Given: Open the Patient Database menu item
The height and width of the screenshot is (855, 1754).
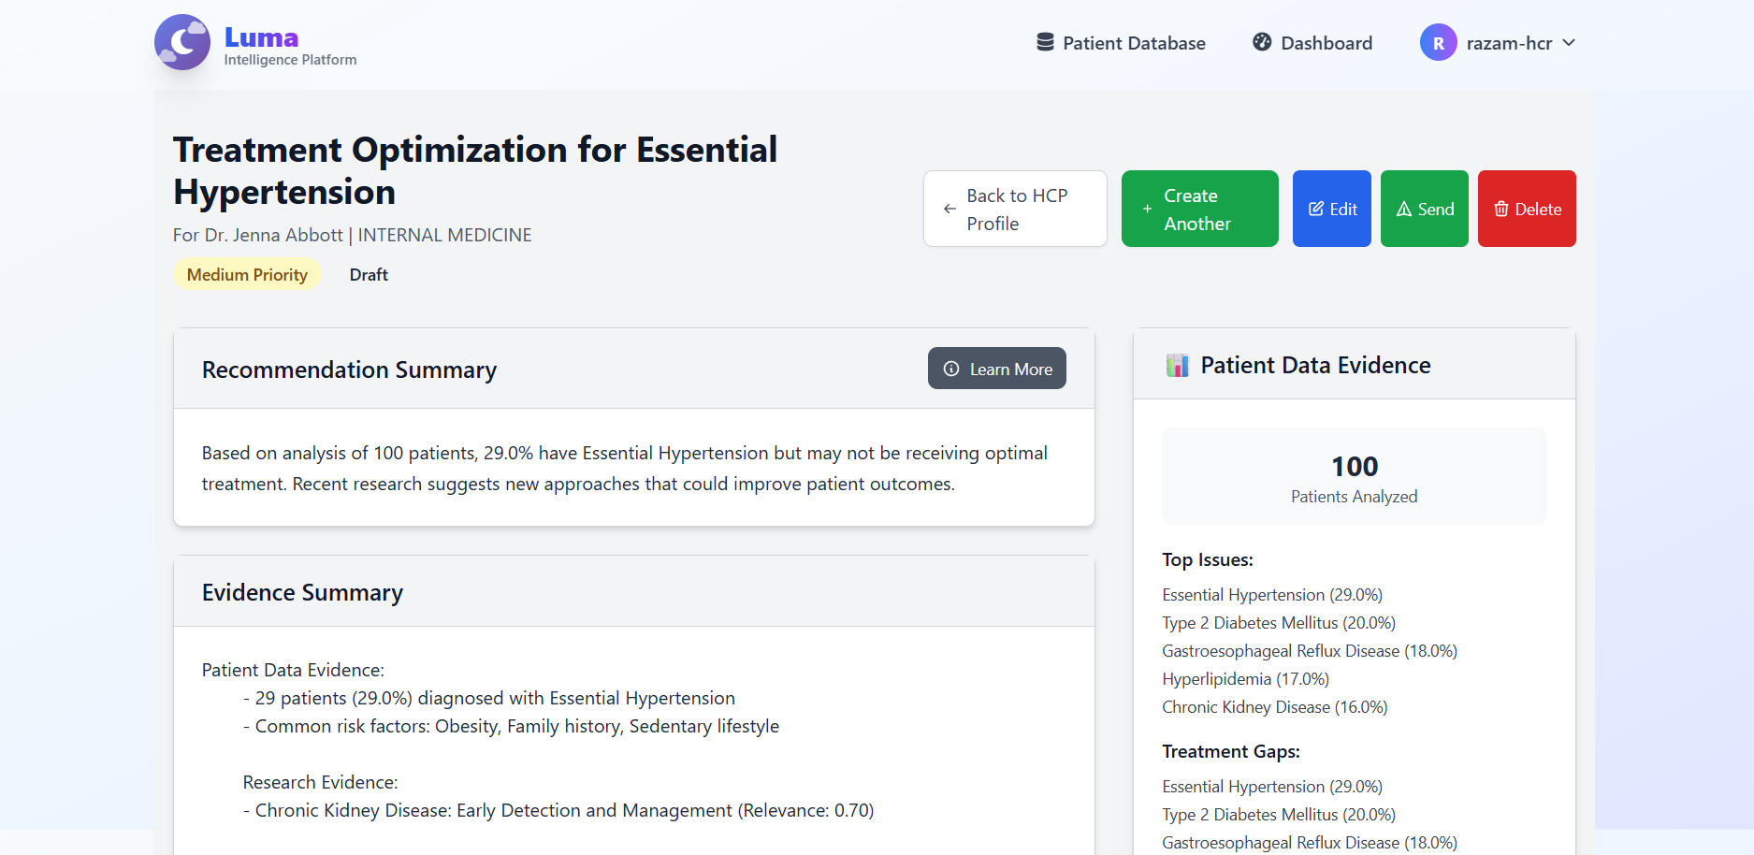Looking at the screenshot, I should (1134, 43).
